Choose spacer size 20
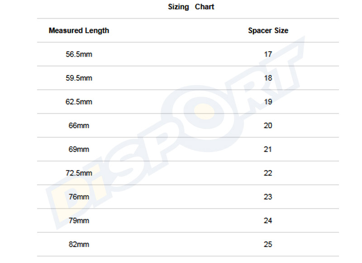362x263 pixels. [x=268, y=125]
